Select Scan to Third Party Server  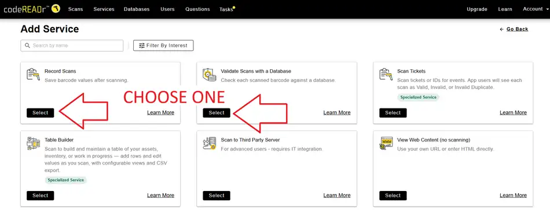coord(217,196)
